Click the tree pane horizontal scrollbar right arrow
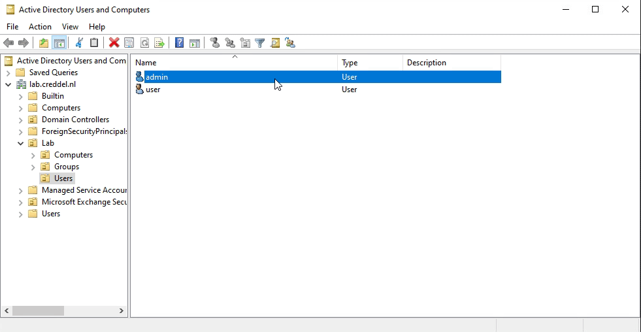The width and height of the screenshot is (641, 332). (x=122, y=311)
